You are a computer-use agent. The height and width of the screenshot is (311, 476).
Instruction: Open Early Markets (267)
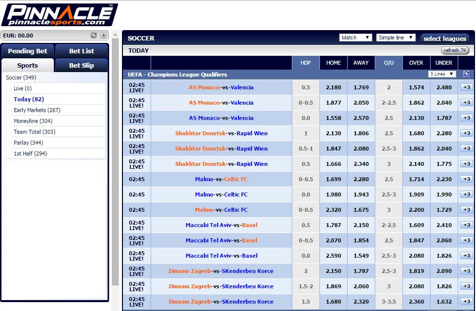pyautogui.click(x=37, y=110)
